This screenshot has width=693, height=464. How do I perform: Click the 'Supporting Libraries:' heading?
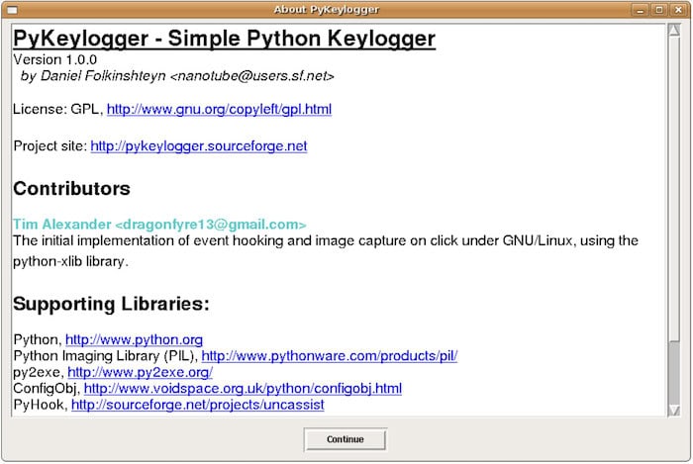(111, 304)
